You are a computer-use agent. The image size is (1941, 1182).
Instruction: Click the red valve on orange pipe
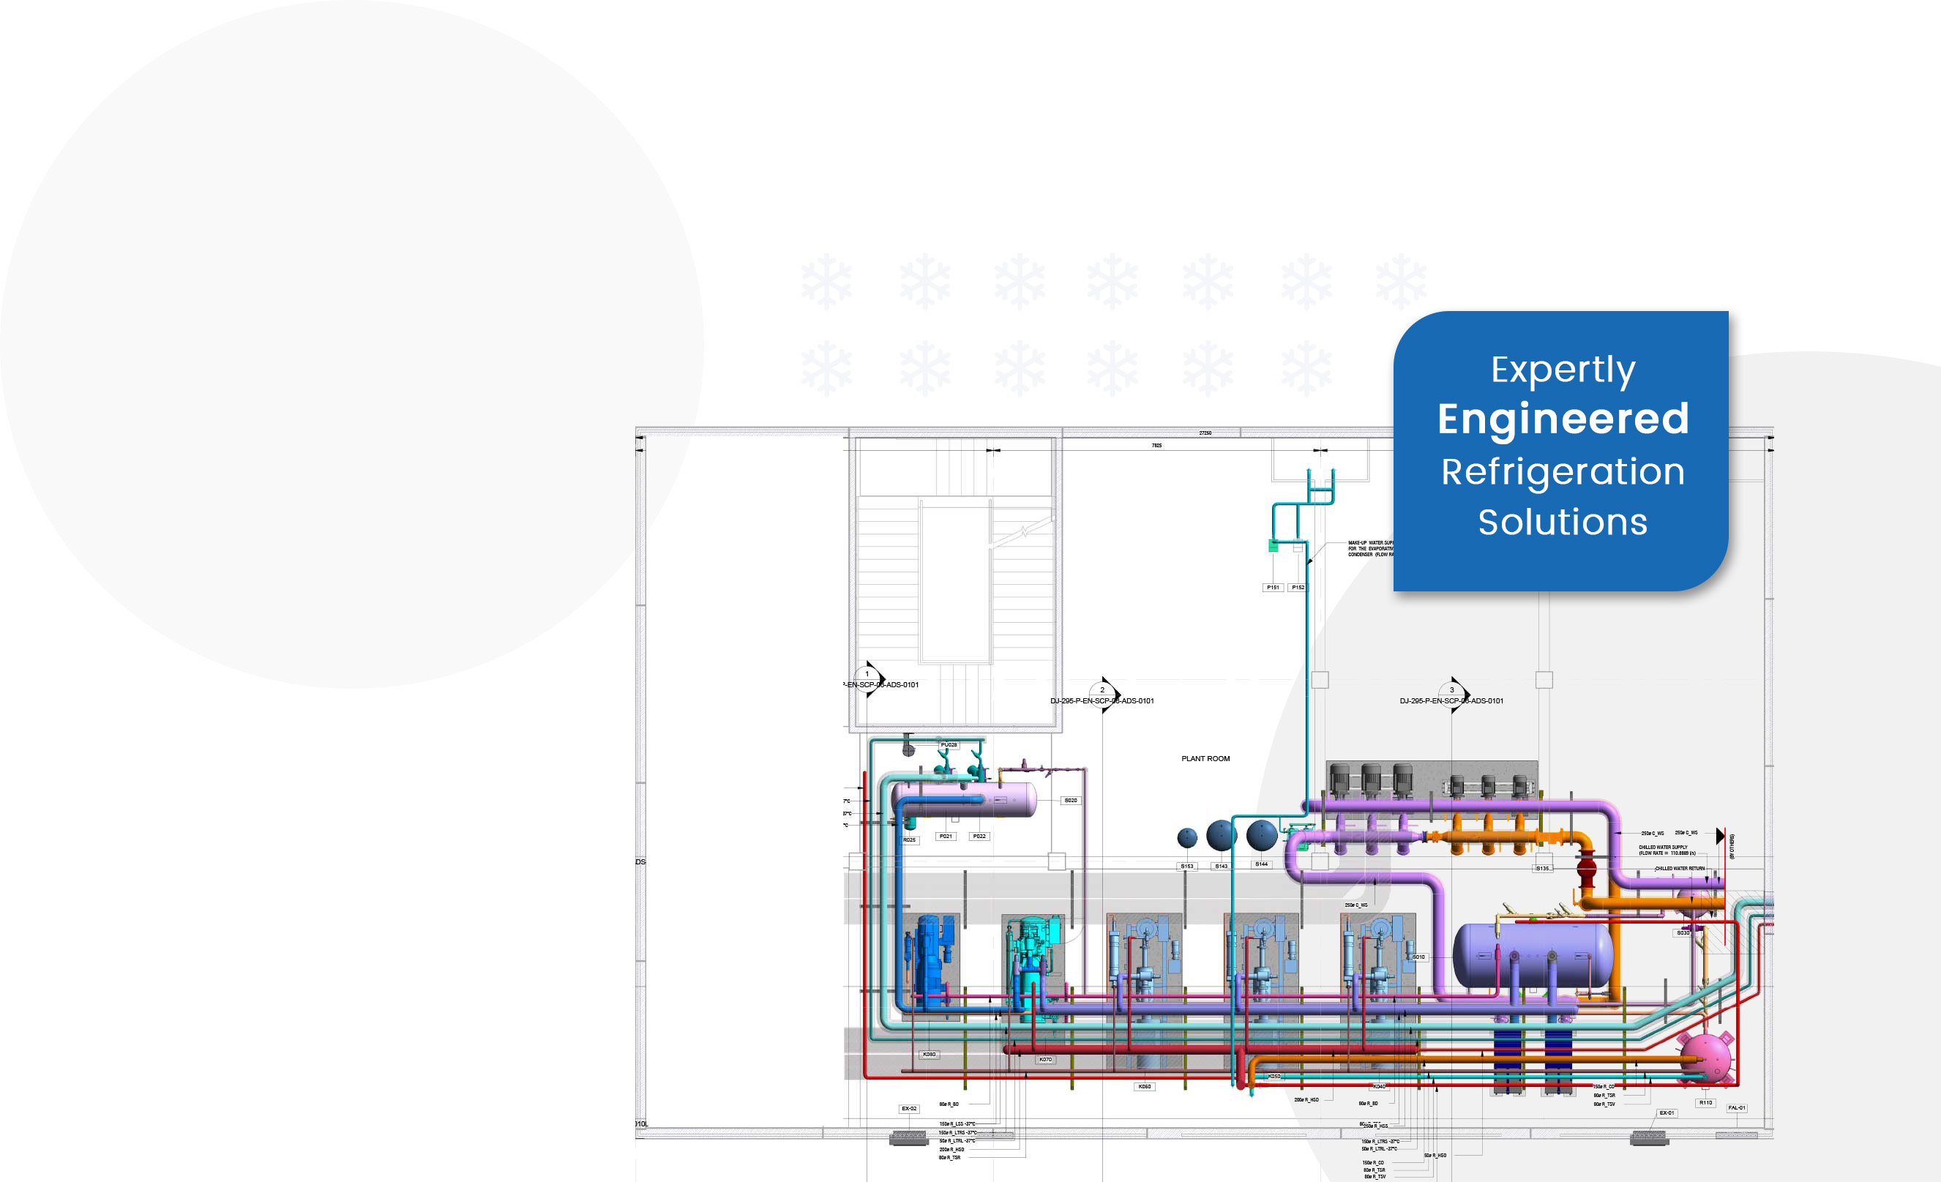click(1587, 869)
